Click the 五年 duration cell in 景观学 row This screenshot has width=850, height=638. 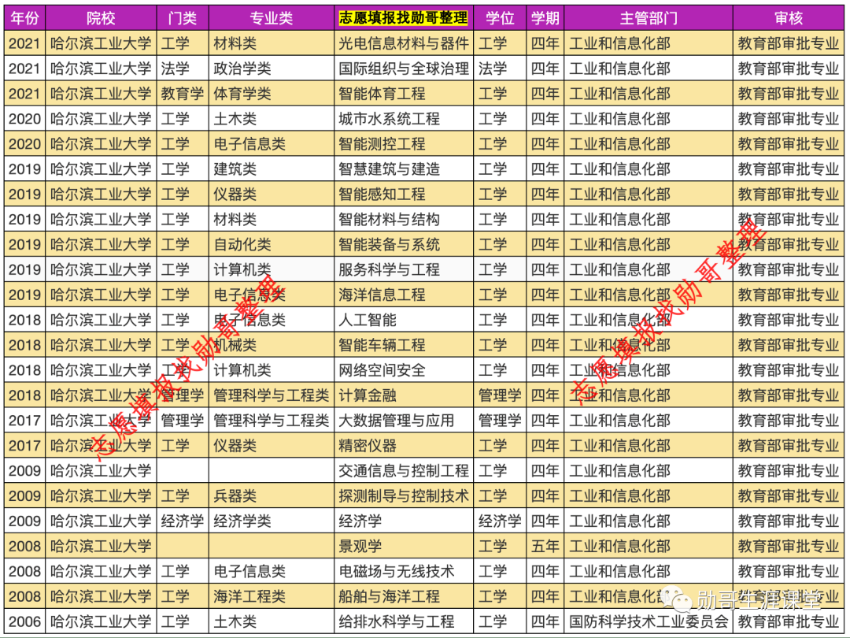pyautogui.click(x=545, y=546)
